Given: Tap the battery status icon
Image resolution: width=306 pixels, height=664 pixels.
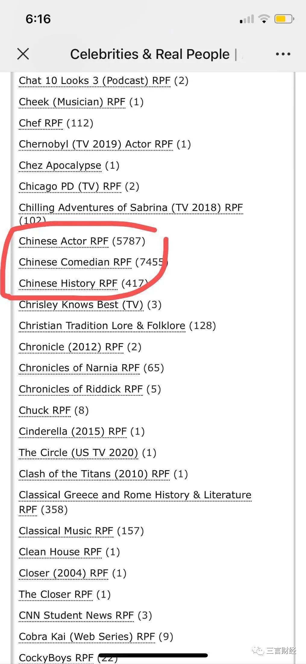Looking at the screenshot, I should (284, 19).
